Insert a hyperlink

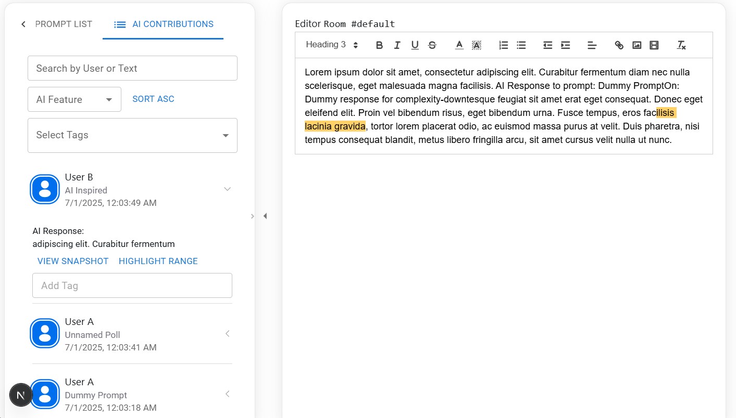pyautogui.click(x=619, y=45)
